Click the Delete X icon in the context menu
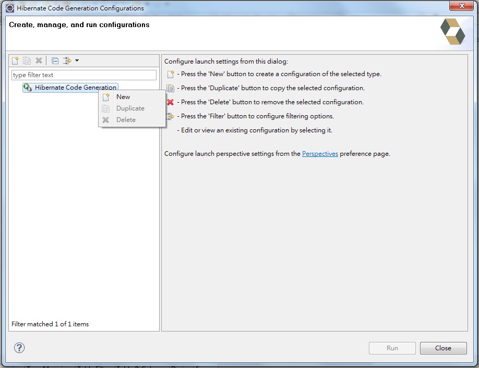Screen dimensions: 479x368 (106, 120)
